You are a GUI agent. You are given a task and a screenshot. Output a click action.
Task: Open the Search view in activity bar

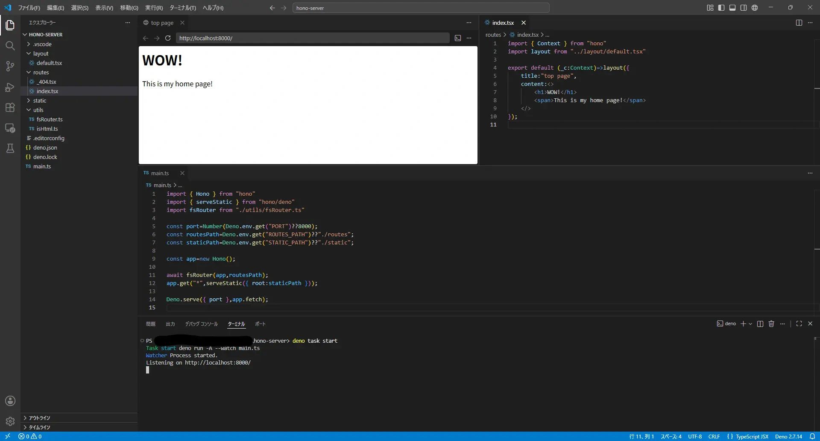click(10, 46)
